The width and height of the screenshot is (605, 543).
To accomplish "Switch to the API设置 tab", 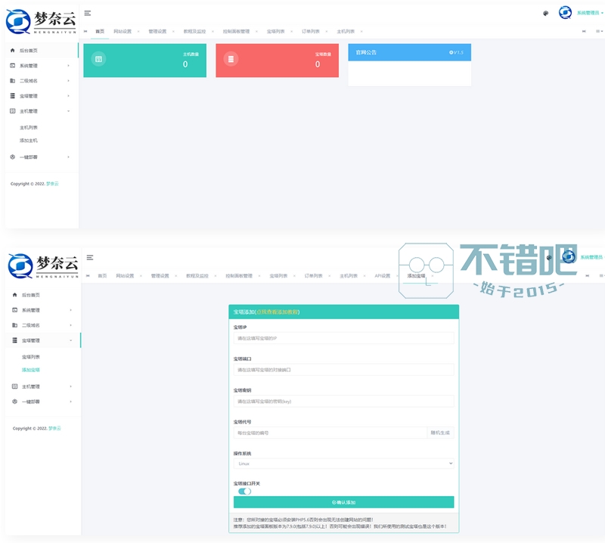I will tap(382, 276).
